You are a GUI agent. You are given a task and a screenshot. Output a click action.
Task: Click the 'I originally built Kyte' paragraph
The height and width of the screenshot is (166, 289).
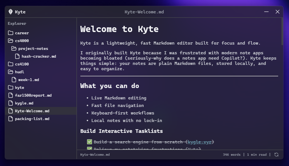pyautogui.click(x=179, y=61)
